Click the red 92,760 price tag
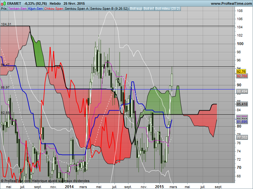253x189 pixels. pos(242,76)
